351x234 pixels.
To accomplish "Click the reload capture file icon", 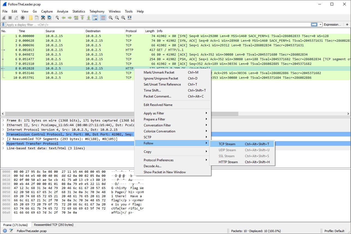I will pyautogui.click(x=49, y=18).
